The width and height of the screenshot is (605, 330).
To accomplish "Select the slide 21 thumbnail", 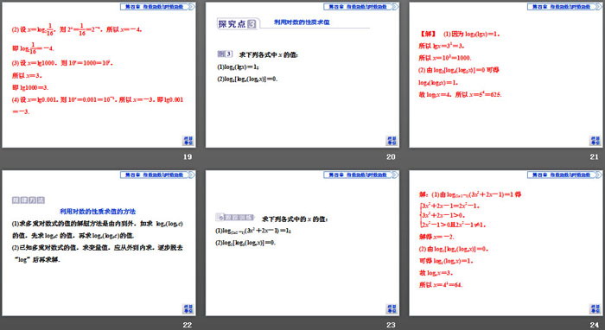I will 506,75.
